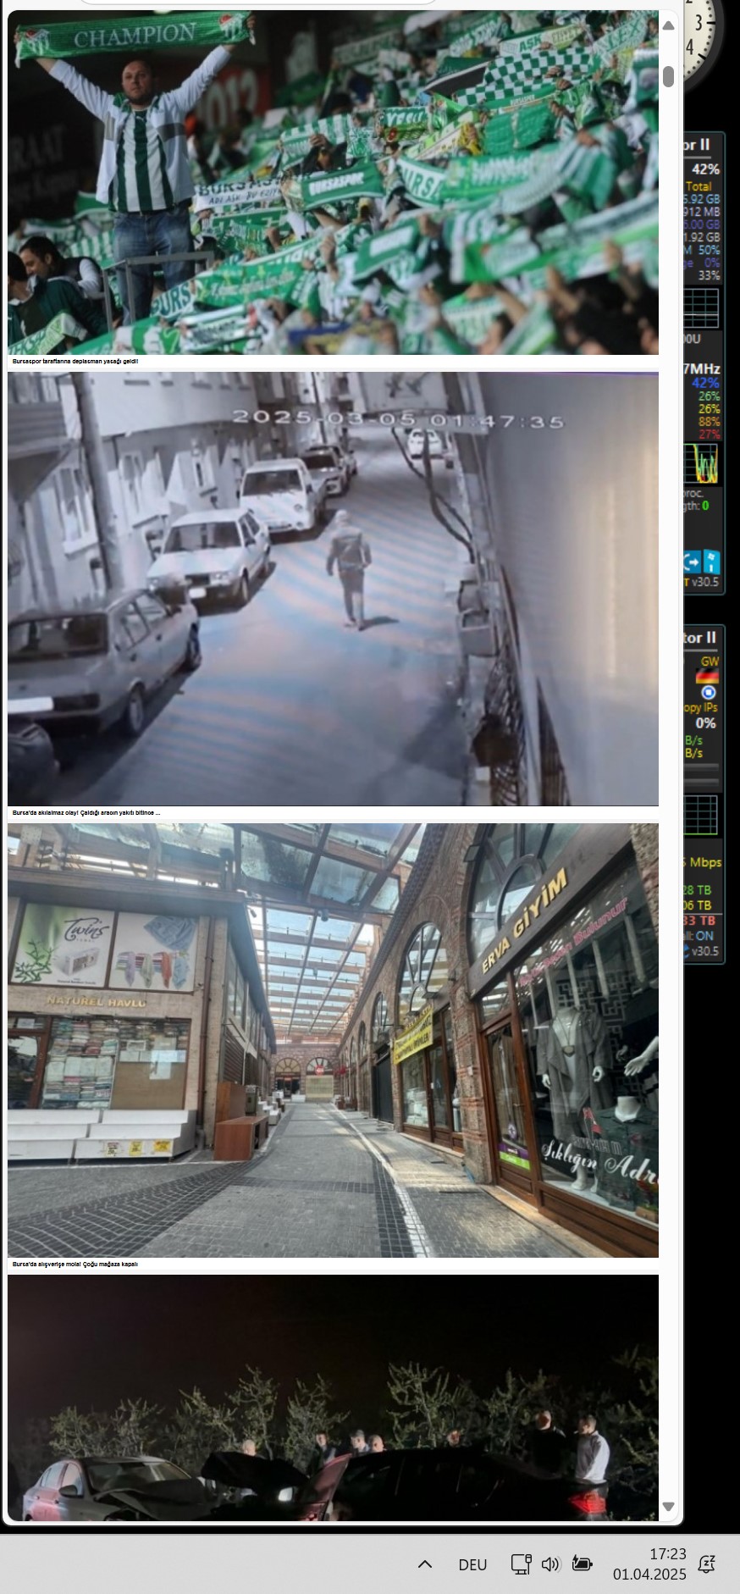Viewport: 740px width, 1594px height.
Task: Open the Bursaspor fans scarf photo
Action: pyautogui.click(x=333, y=182)
